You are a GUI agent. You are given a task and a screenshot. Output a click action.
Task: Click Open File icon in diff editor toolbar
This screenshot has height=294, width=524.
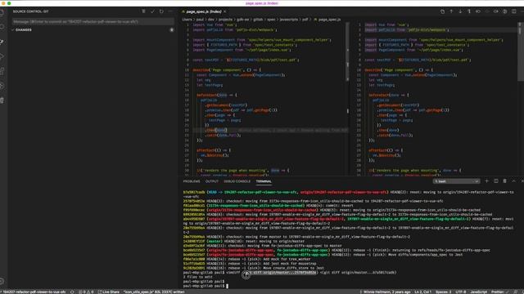click(442, 11)
